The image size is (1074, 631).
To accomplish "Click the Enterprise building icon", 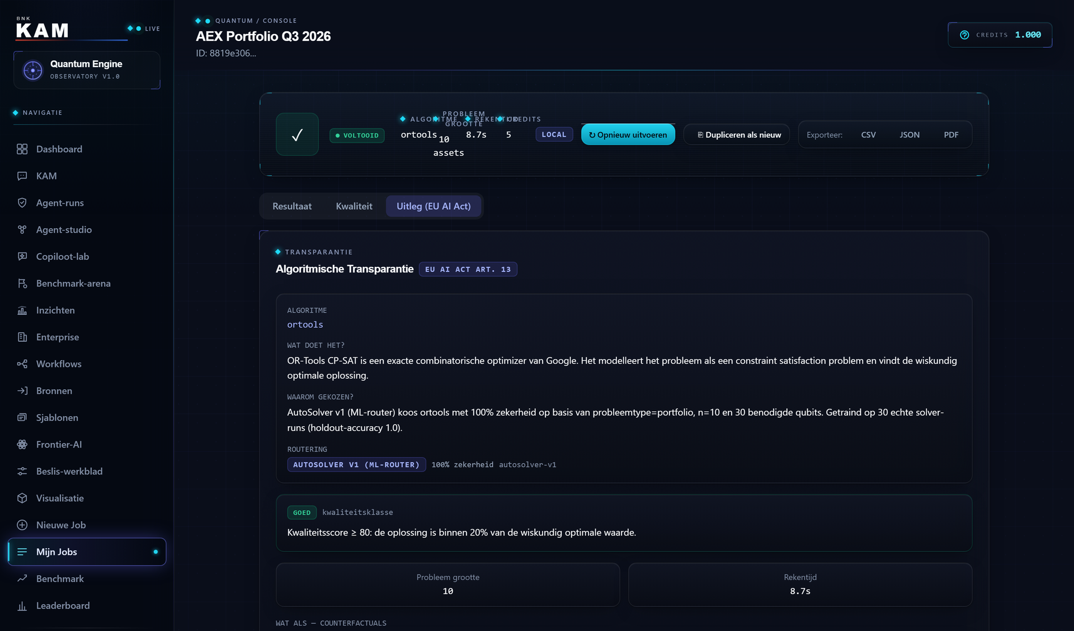I will tap(22, 337).
